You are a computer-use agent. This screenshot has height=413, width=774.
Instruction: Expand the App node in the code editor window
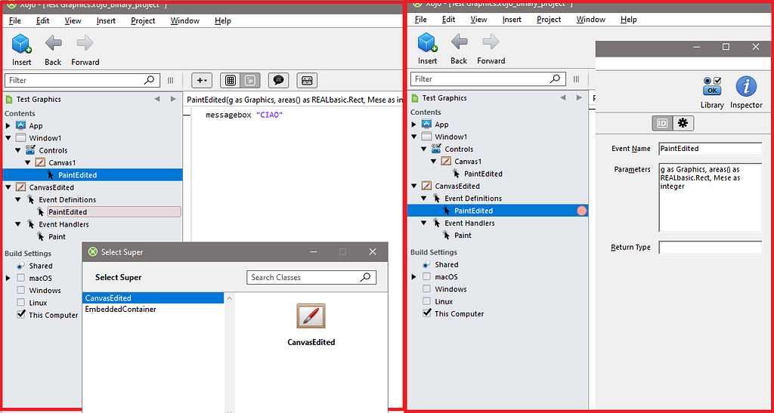pos(8,125)
